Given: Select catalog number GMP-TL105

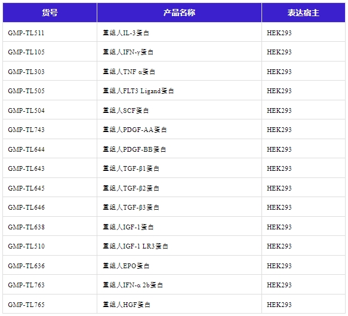Looking at the screenshot, I should coord(26,52).
